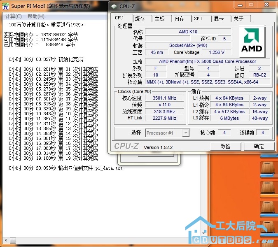Click the 效验 button in CPU-Z
Screen dimensions: 278x247
(x=226, y=147)
